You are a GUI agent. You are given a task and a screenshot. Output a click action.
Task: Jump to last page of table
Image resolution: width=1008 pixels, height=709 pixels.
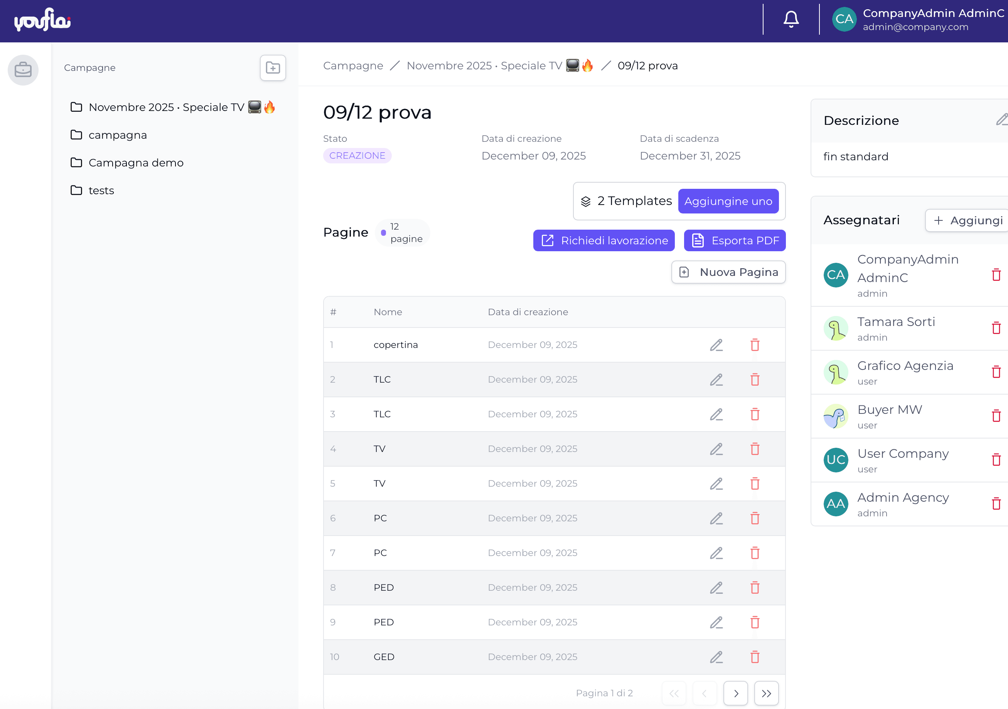click(766, 693)
